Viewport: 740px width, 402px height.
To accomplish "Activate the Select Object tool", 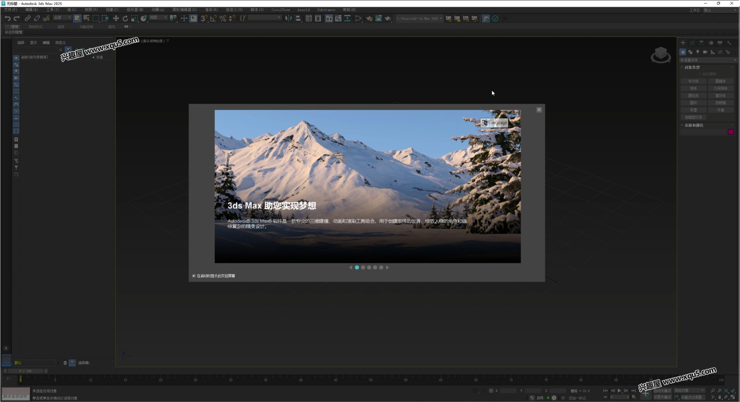I will tap(77, 18).
